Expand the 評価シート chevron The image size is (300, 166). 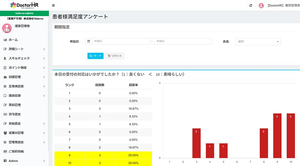tap(44, 49)
